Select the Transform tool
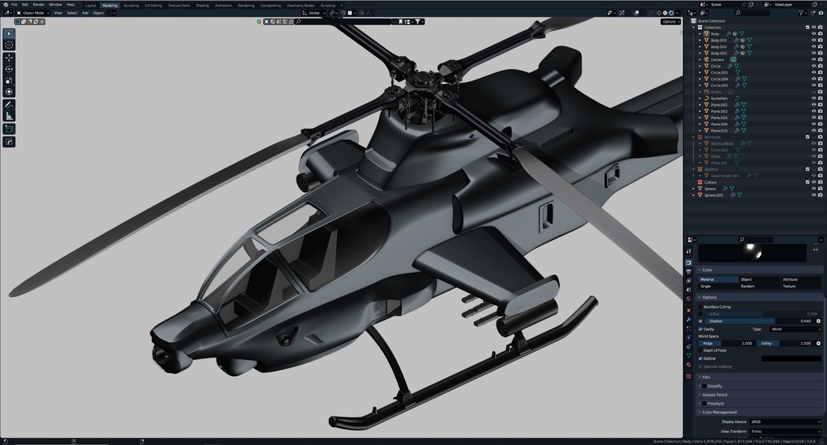The height and width of the screenshot is (445, 827). (x=10, y=91)
